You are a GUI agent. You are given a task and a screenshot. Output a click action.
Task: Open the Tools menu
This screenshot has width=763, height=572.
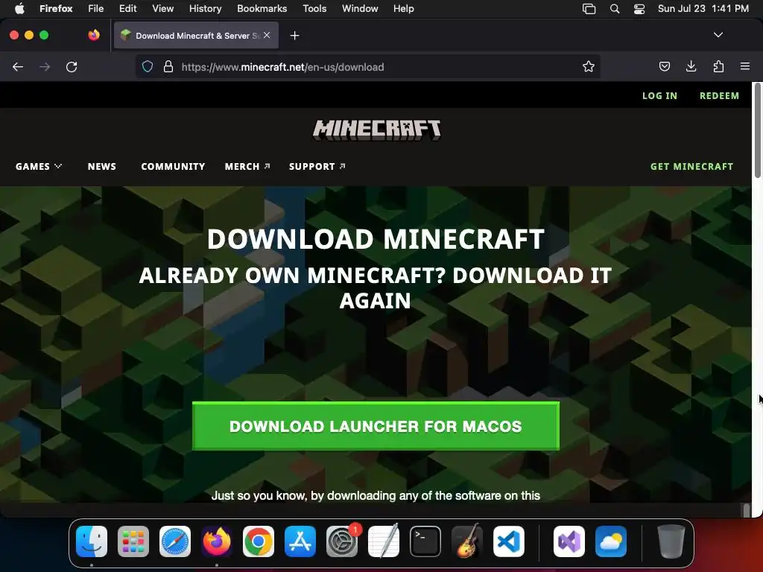click(314, 9)
